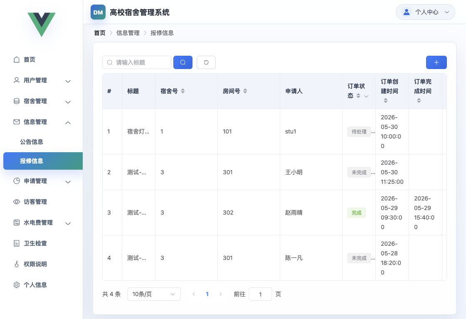
Task: Click page number 1 in pagination
Action: point(207,294)
